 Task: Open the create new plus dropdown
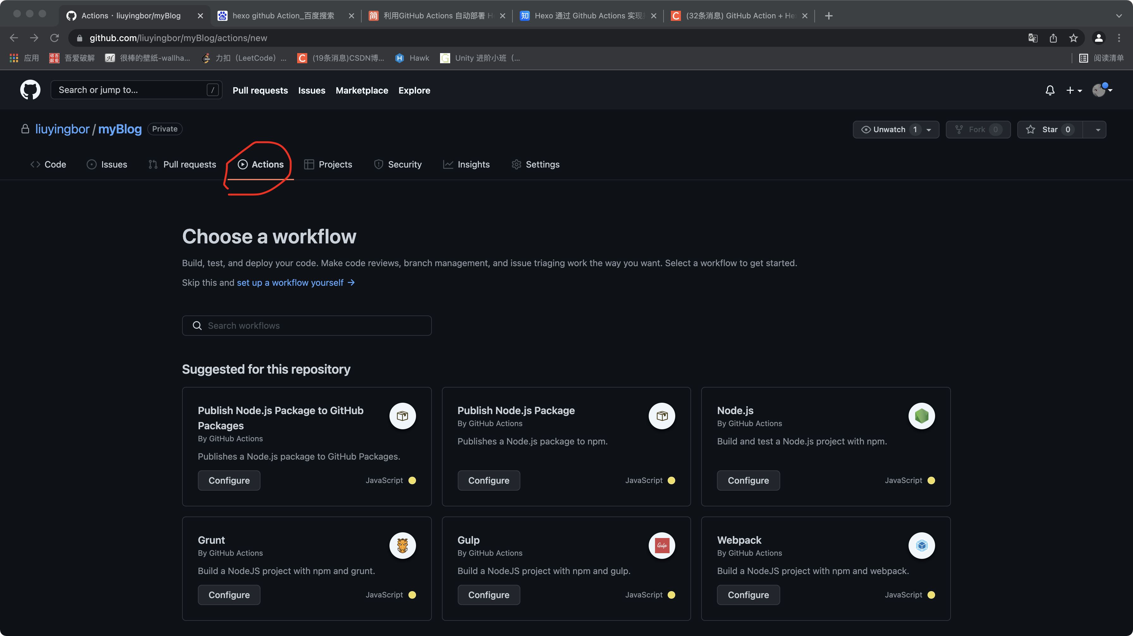(1074, 90)
